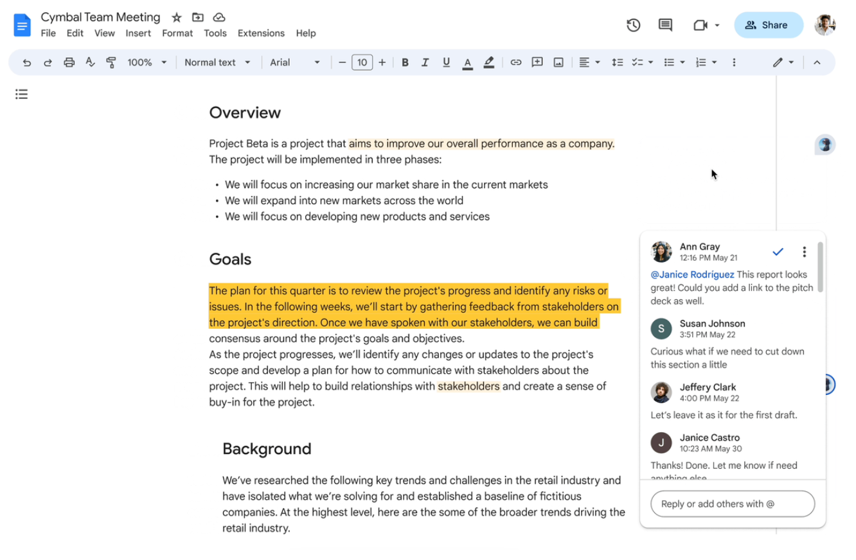Resolve Ann Gray's comment with checkmark
This screenshot has width=856, height=560.
pyautogui.click(x=778, y=251)
